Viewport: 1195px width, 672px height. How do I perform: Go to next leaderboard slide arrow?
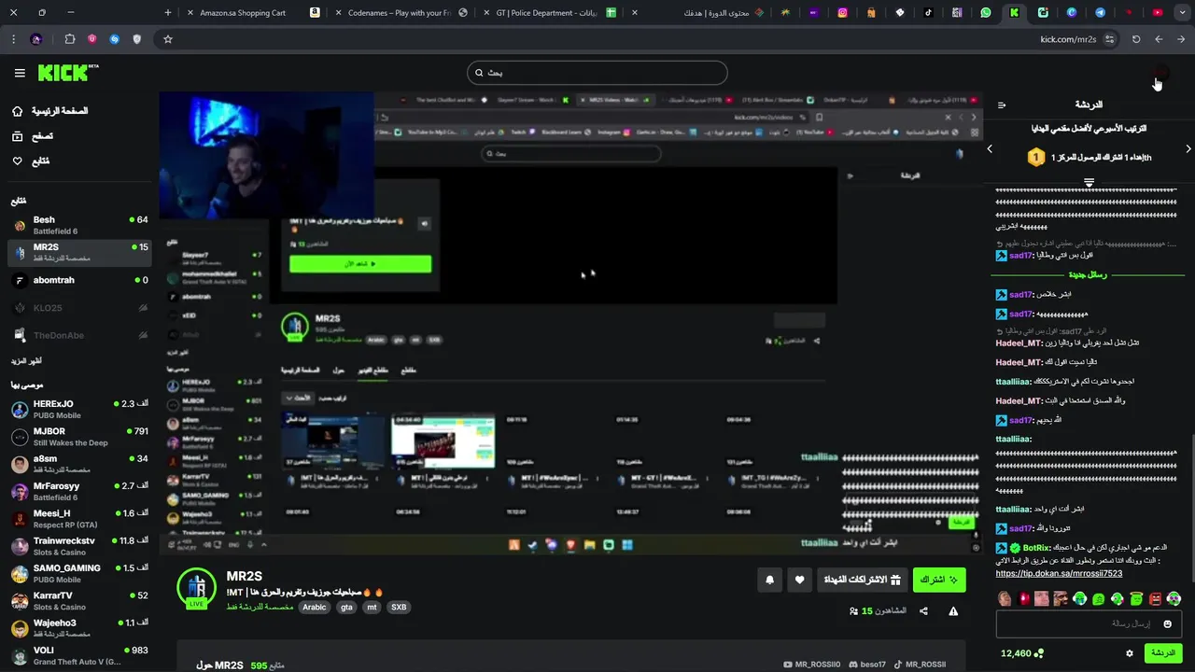point(1188,149)
